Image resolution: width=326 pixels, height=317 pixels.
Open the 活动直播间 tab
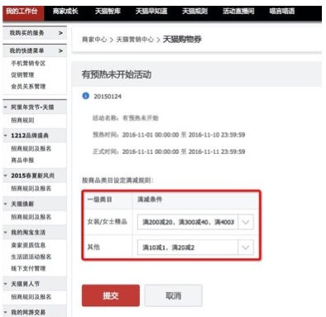pos(238,12)
